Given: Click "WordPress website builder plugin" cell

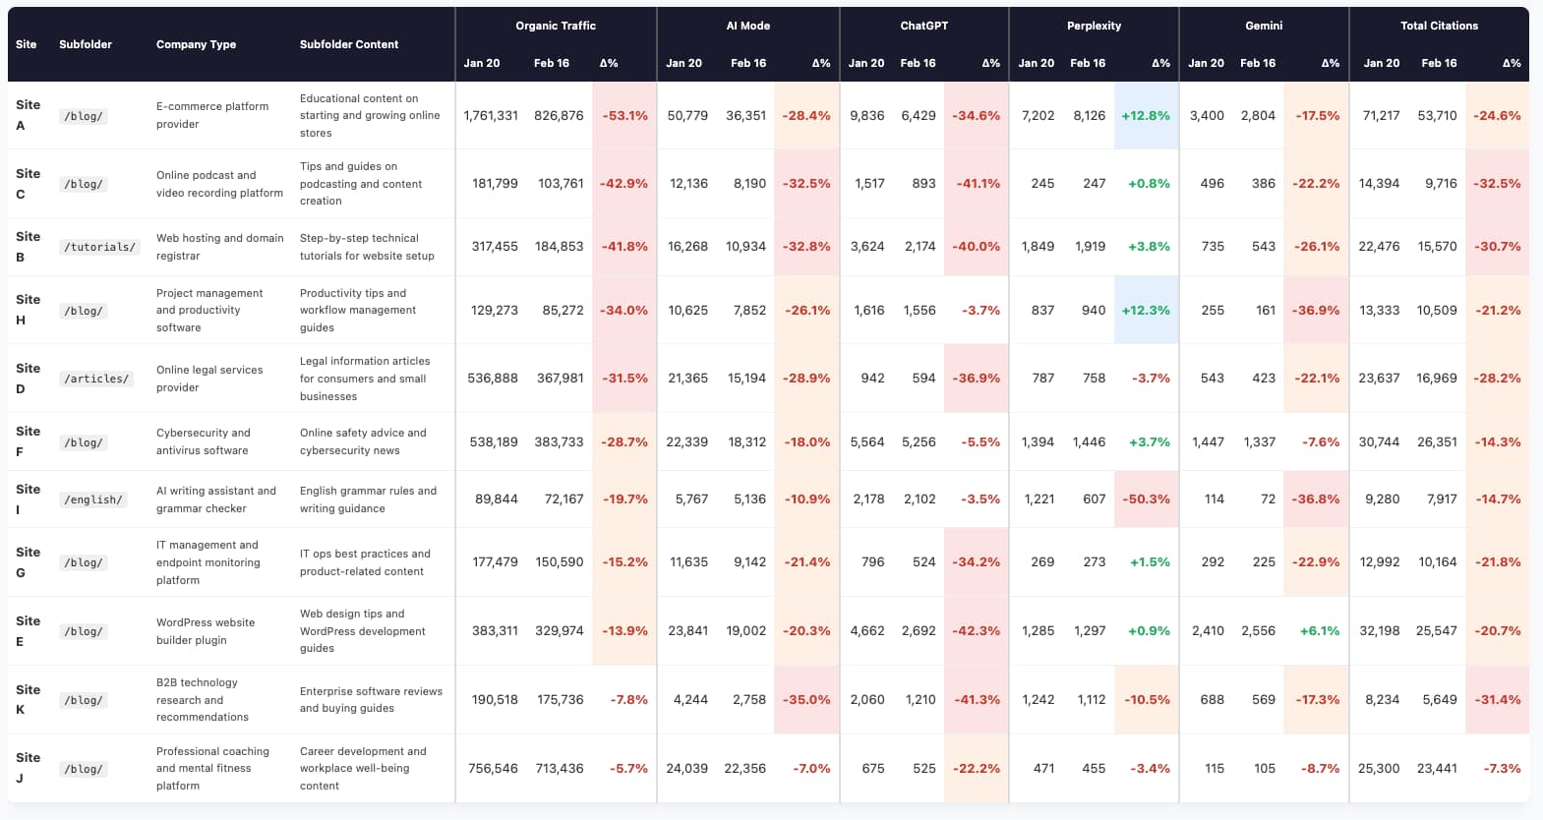Looking at the screenshot, I should 206,631.
